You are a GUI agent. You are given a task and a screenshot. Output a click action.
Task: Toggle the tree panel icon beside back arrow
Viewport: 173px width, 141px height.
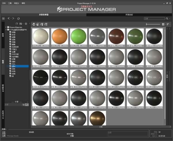3,19
